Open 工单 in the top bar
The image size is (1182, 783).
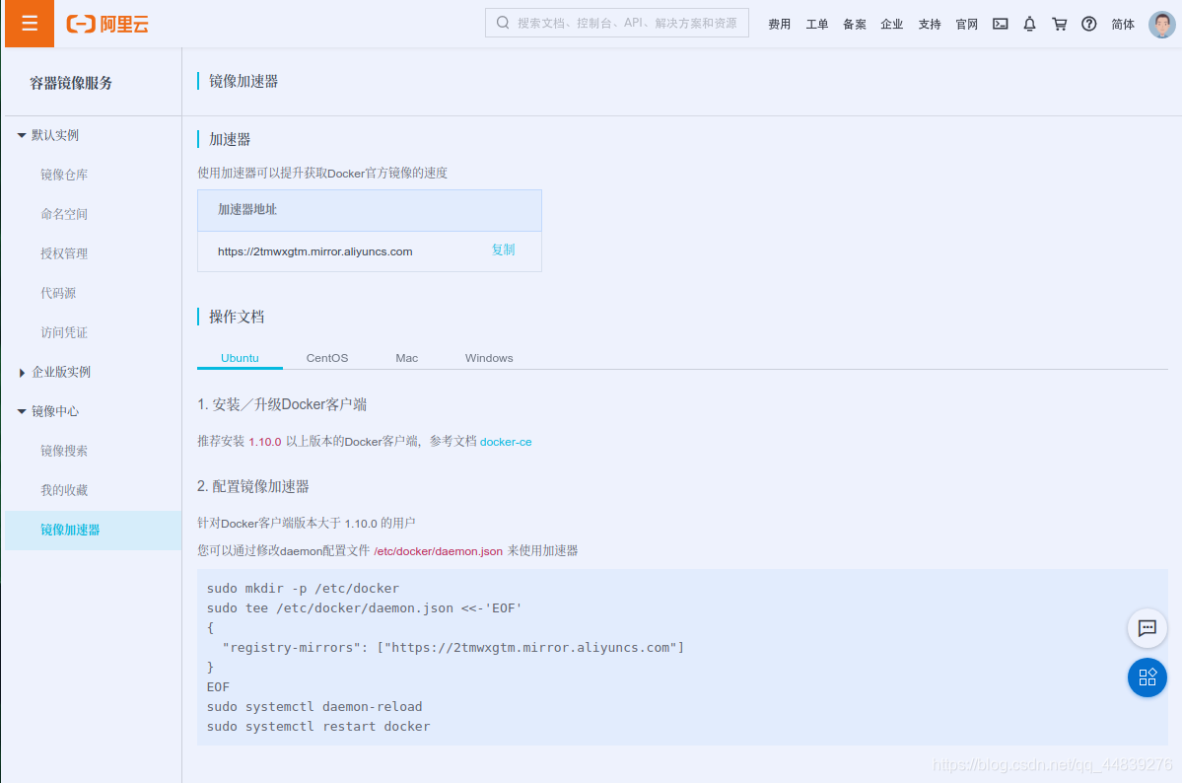click(x=817, y=24)
